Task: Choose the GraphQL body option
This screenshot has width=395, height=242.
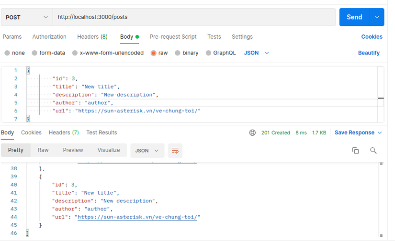Action: (x=209, y=53)
